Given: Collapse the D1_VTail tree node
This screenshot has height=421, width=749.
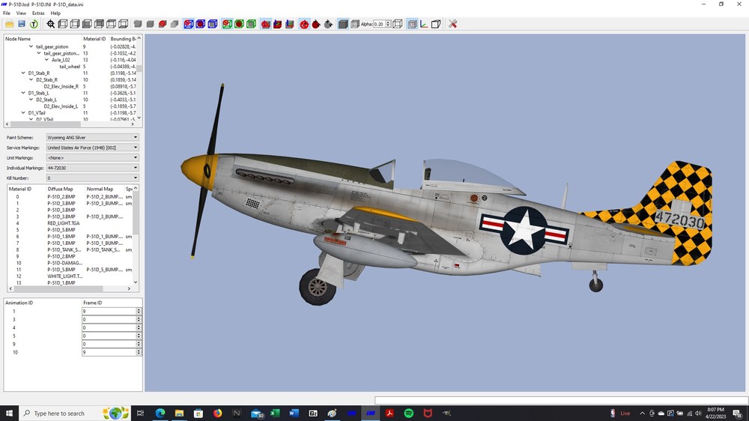Looking at the screenshot, I should tap(23, 113).
